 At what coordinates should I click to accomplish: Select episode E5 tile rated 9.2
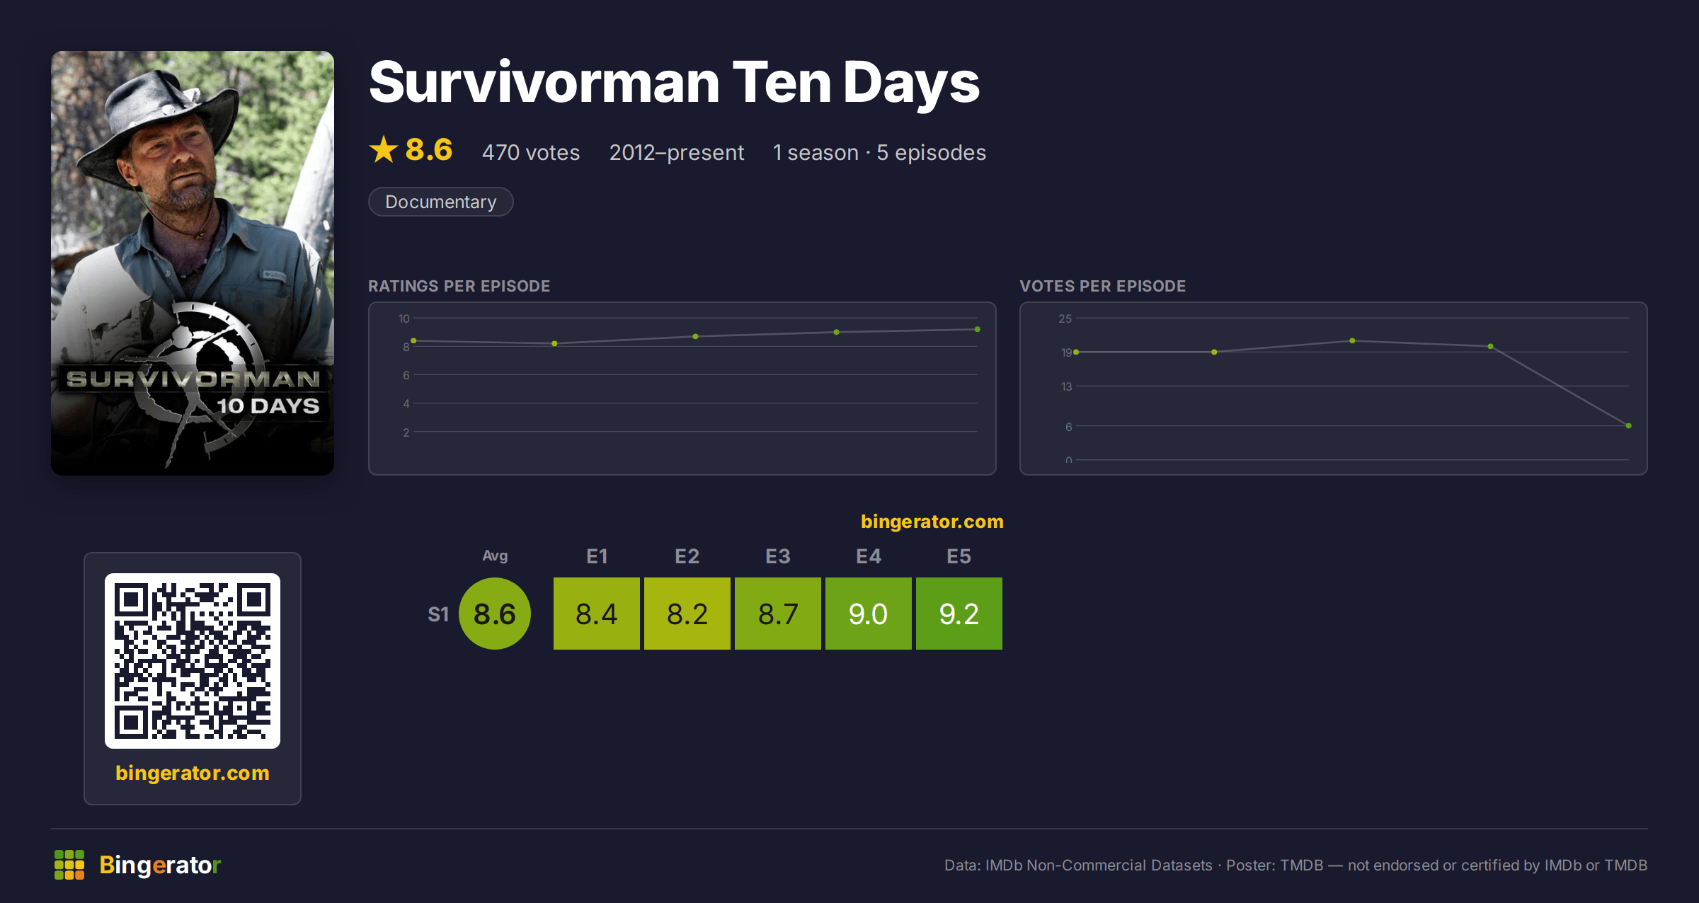coord(959,614)
